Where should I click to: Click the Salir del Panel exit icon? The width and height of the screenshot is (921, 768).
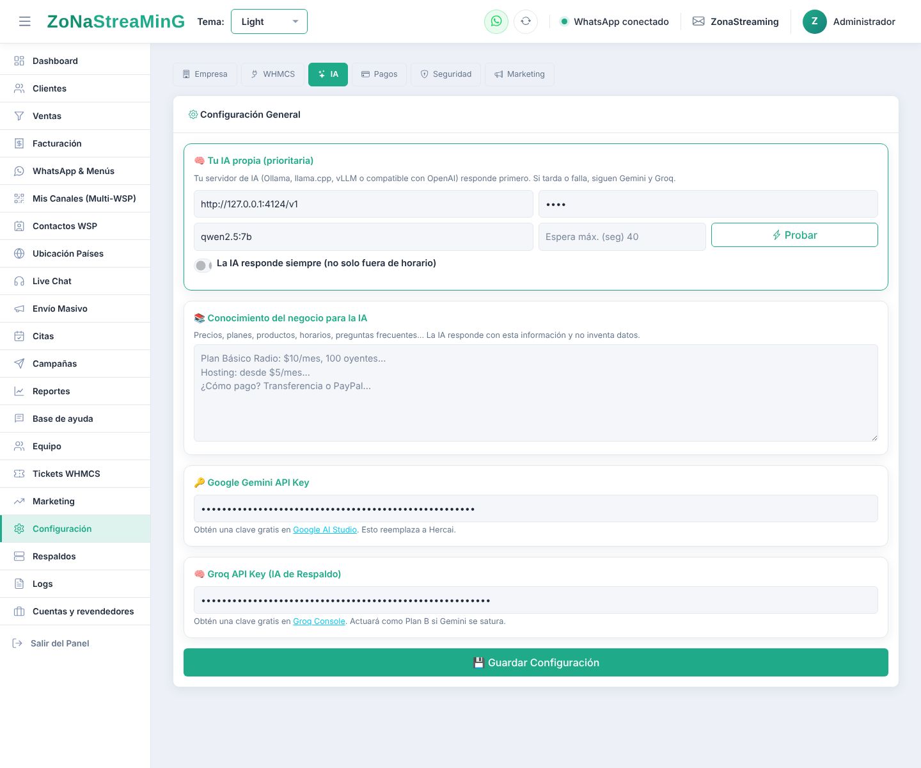pos(17,643)
